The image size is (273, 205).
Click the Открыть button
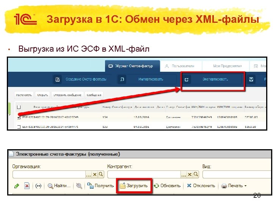click(x=42, y=95)
